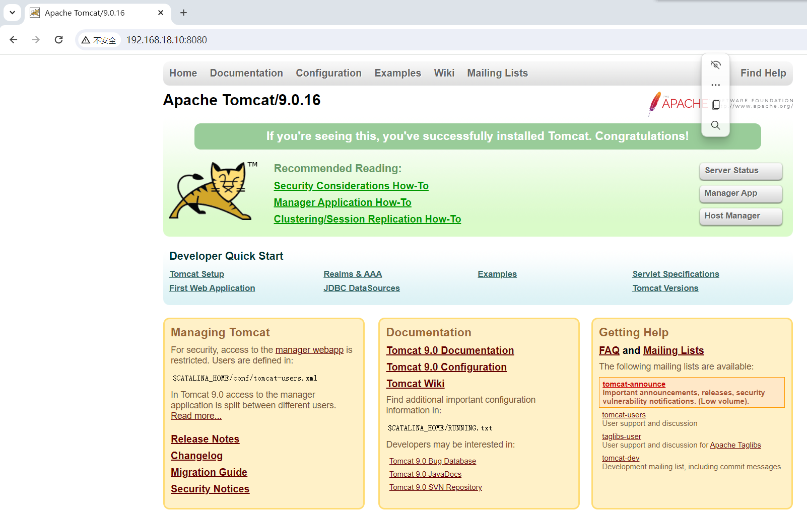The width and height of the screenshot is (807, 514).
Task: Open Manager Application How-To link
Action: click(x=343, y=202)
